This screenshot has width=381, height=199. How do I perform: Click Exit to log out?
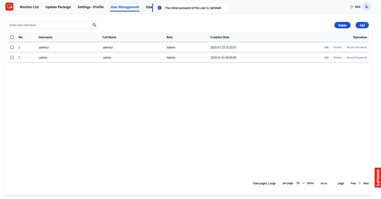click(x=356, y=7)
